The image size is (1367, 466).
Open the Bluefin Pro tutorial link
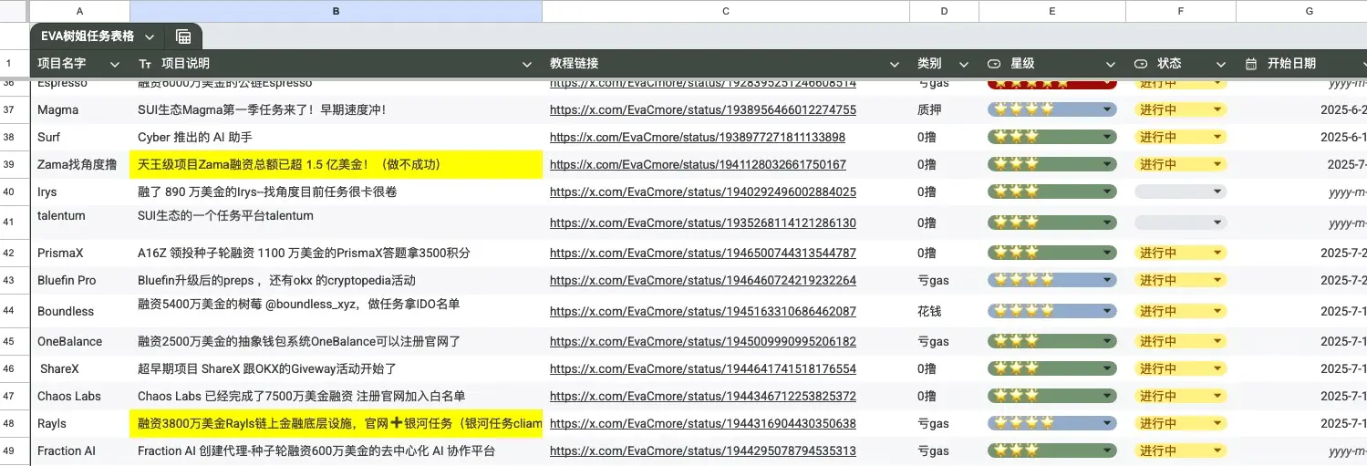pos(703,280)
